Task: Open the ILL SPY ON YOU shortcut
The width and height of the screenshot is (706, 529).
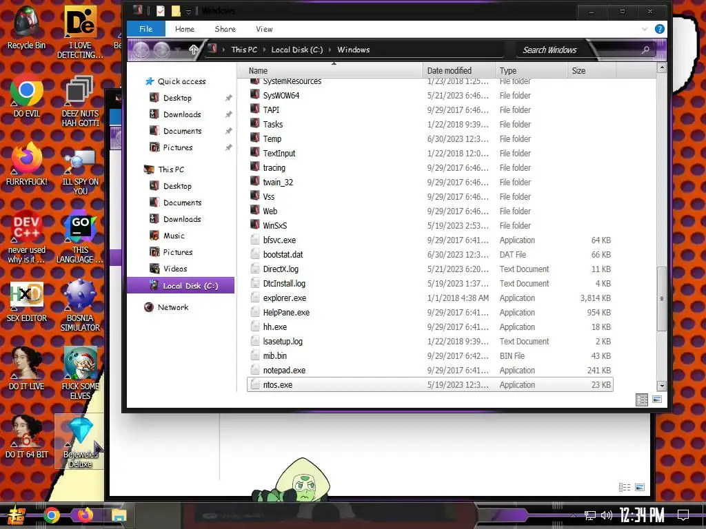Action: click(x=80, y=172)
